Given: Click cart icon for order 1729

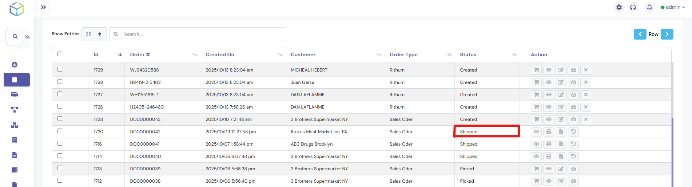Looking at the screenshot, I should pos(536,70).
